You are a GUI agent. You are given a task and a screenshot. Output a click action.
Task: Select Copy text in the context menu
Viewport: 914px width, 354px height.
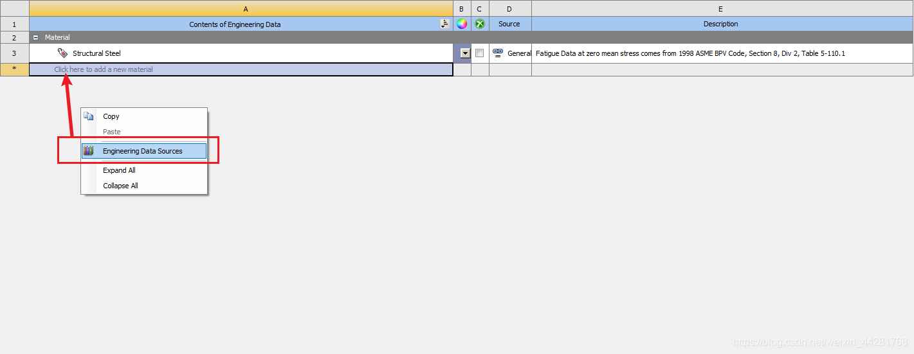point(111,116)
